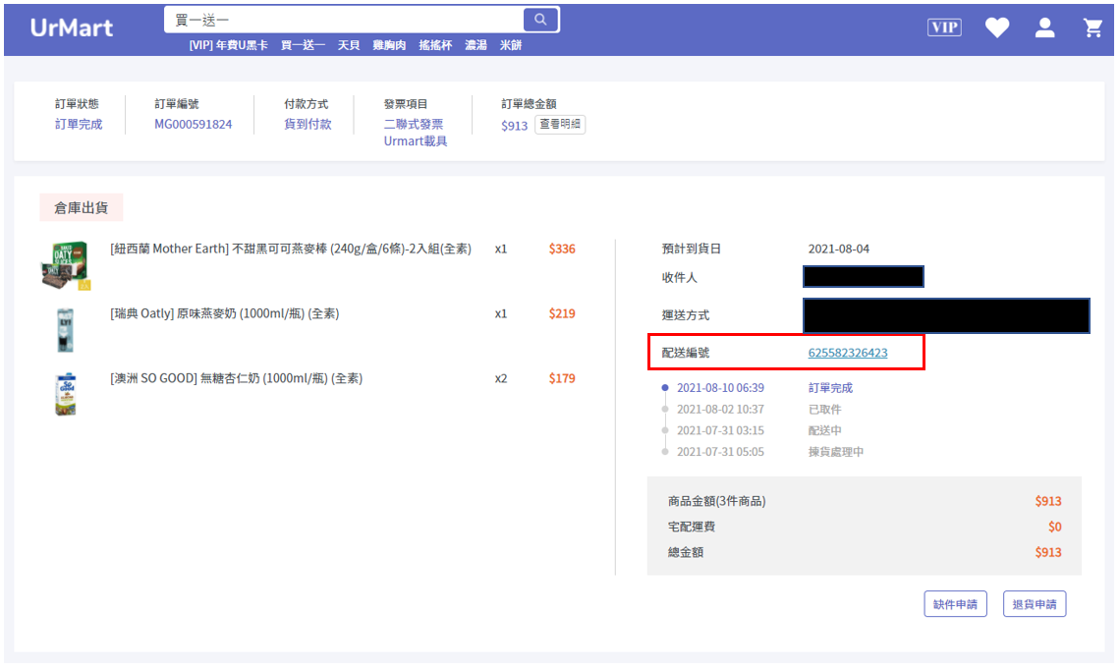Viewport: 1120px width, 669px height.
Task: Select 天貝 in the header menu
Action: 349,45
